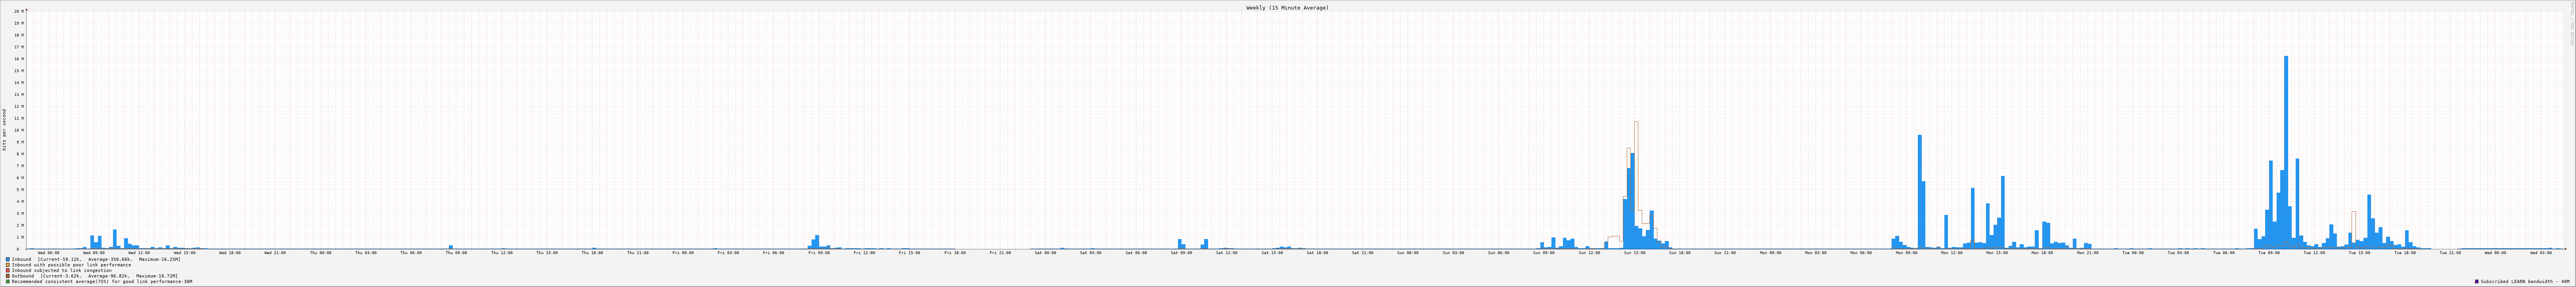This screenshot has width=2576, height=287.
Task: Click the blue Inbound legend swatch
Action: (8, 259)
